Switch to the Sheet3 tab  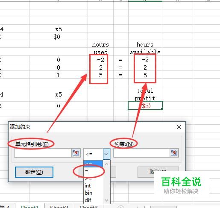click(x=88, y=206)
